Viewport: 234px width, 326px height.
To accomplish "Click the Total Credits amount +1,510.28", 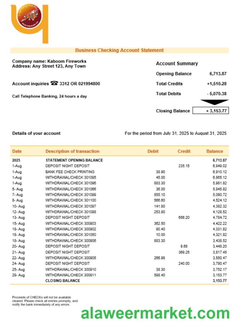I will pyautogui.click(x=216, y=84).
